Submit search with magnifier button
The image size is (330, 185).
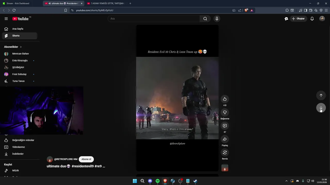pyautogui.click(x=205, y=18)
